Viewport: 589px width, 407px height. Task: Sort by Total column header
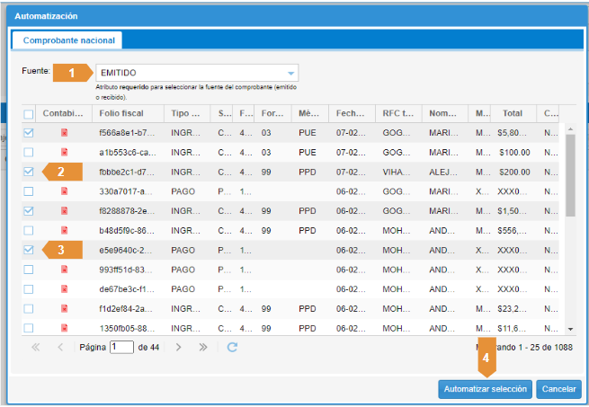[513, 114]
